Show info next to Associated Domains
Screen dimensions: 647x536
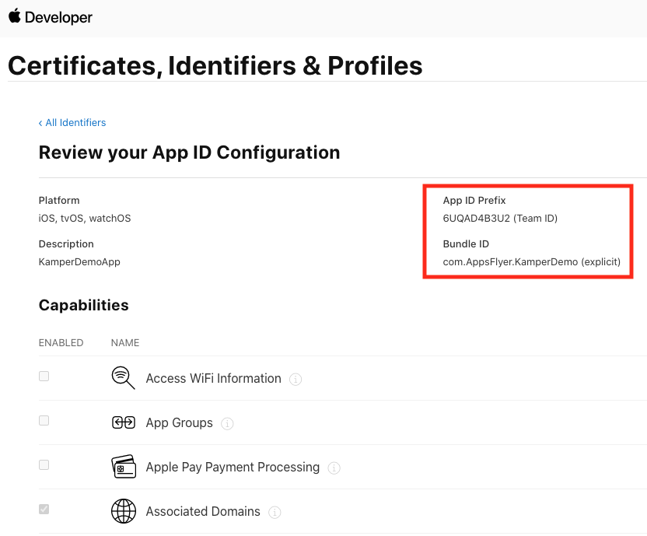point(275,513)
